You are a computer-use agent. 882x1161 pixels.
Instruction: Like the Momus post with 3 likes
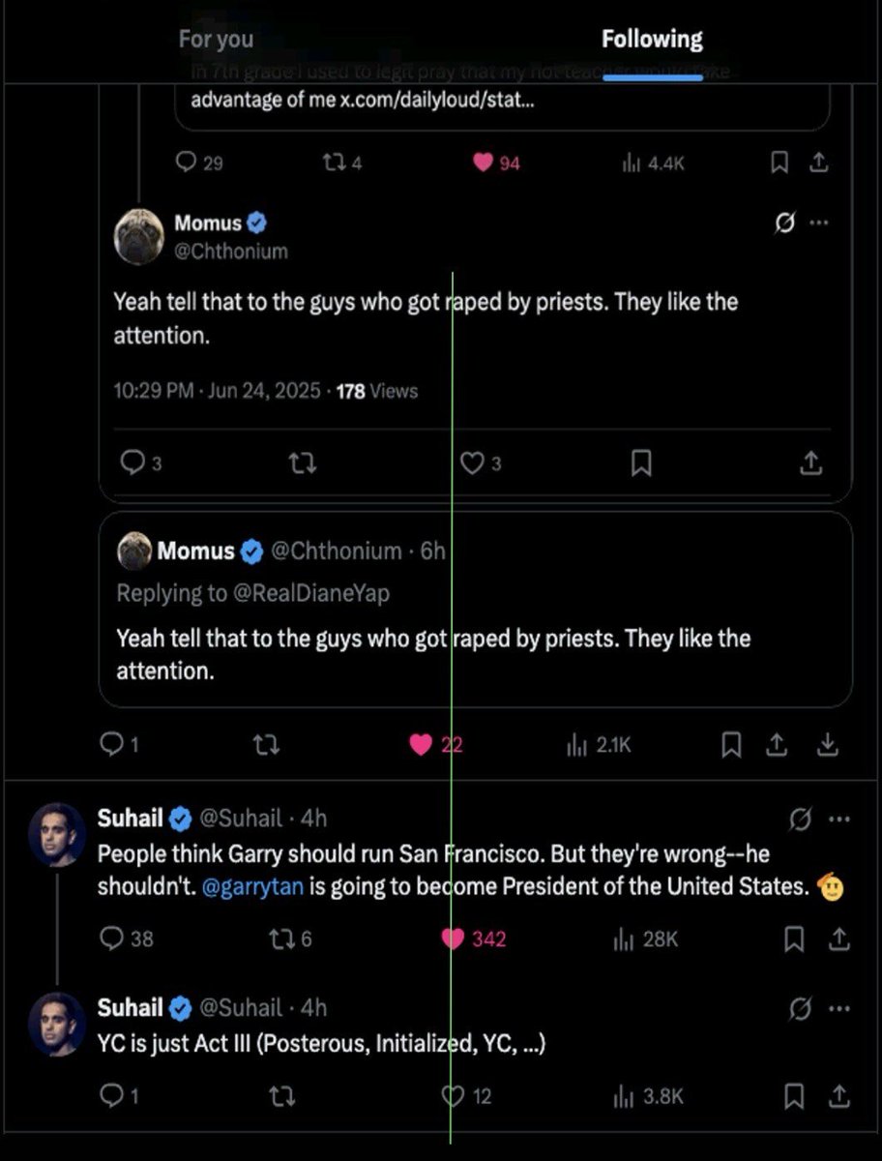472,464
